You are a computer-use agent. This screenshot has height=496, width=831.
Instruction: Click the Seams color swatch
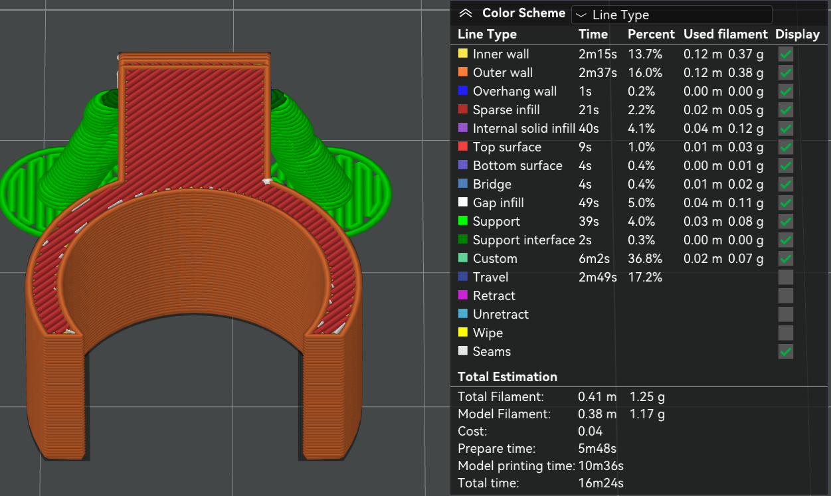tap(463, 351)
